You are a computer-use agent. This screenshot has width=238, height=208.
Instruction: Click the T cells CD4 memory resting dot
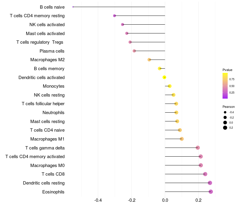115,16
